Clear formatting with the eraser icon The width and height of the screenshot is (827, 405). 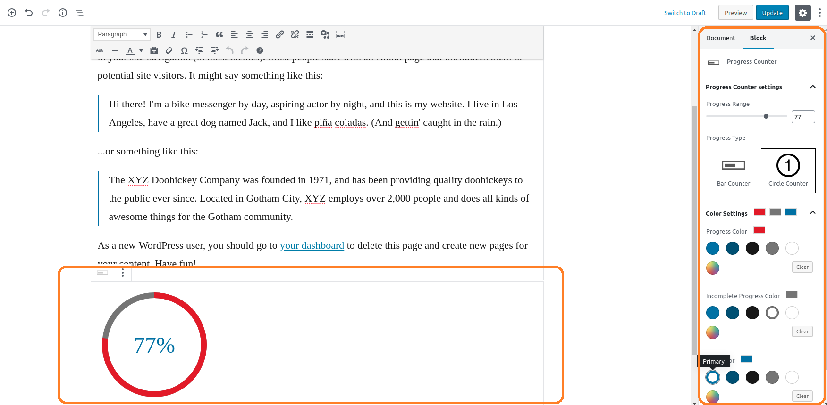[169, 50]
